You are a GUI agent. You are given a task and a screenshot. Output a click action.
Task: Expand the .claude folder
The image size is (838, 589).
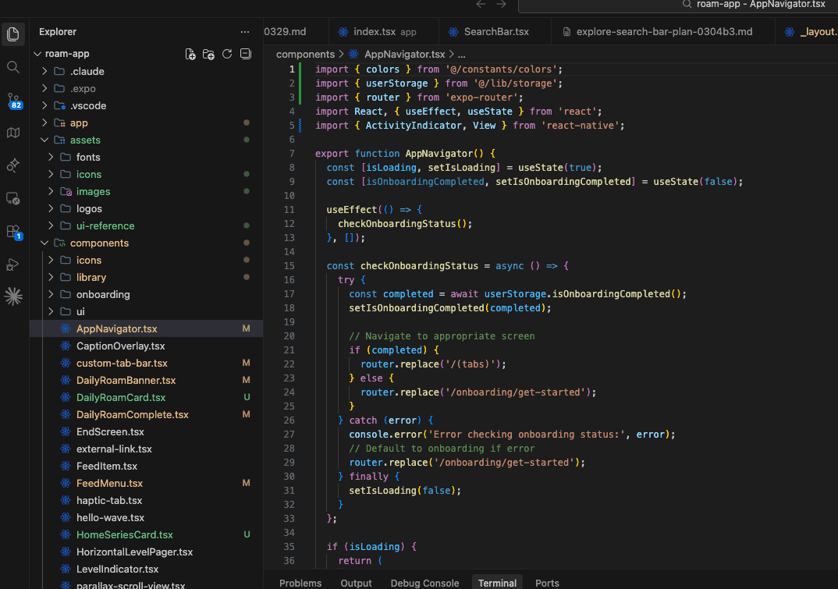[x=87, y=71]
